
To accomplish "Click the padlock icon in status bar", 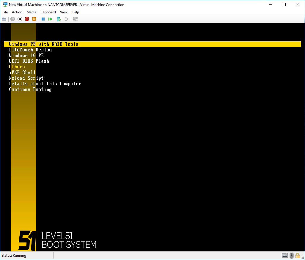I will coord(297,256).
